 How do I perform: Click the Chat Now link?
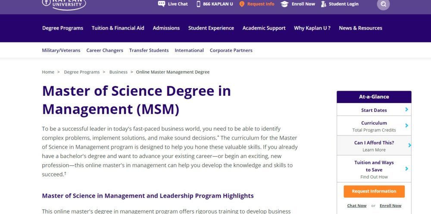(x=357, y=205)
